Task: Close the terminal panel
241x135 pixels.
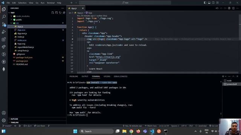Action: coord(237,76)
